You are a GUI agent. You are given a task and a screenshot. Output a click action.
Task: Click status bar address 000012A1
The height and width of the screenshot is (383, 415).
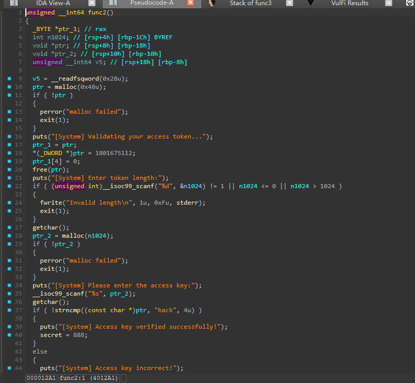pyautogui.click(x=41, y=378)
